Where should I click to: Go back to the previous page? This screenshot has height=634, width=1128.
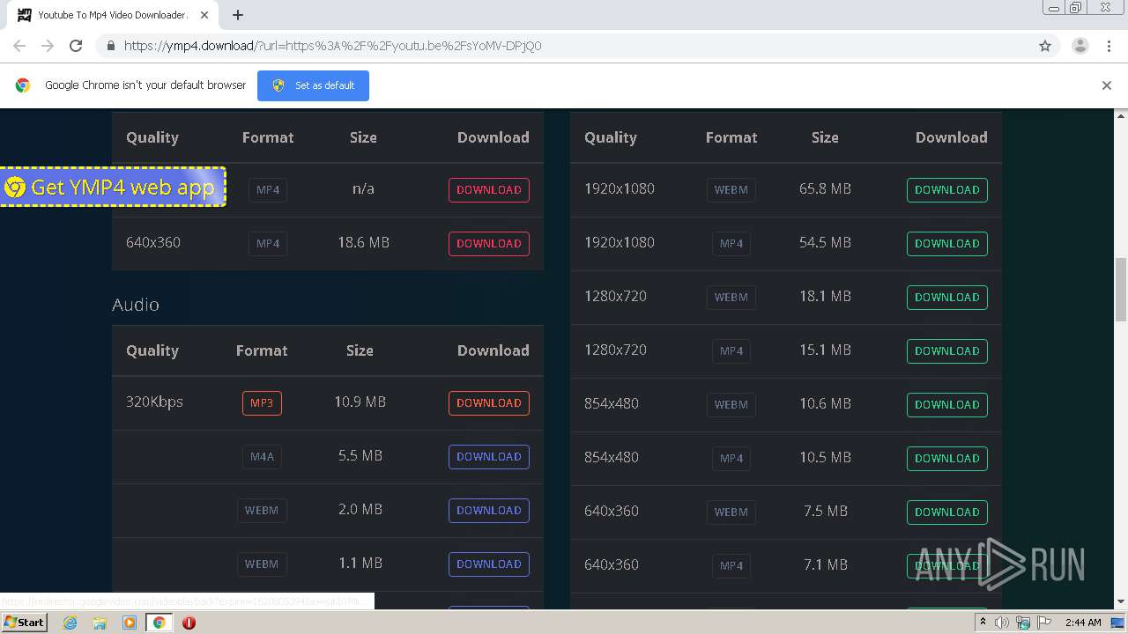point(19,46)
